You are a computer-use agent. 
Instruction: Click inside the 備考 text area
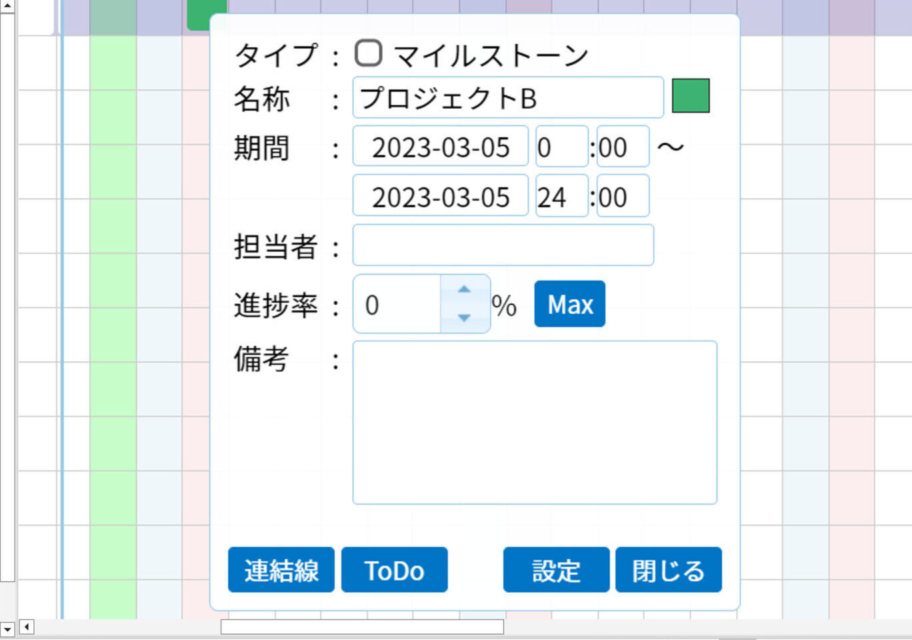534,422
